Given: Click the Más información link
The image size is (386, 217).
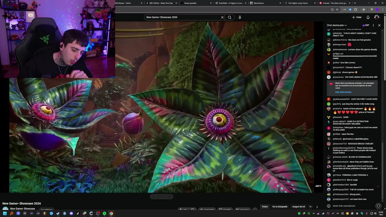Looking at the screenshot, I should point(343,92).
